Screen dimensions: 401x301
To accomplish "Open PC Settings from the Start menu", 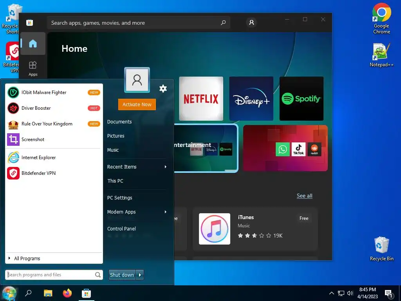I will (x=120, y=198).
